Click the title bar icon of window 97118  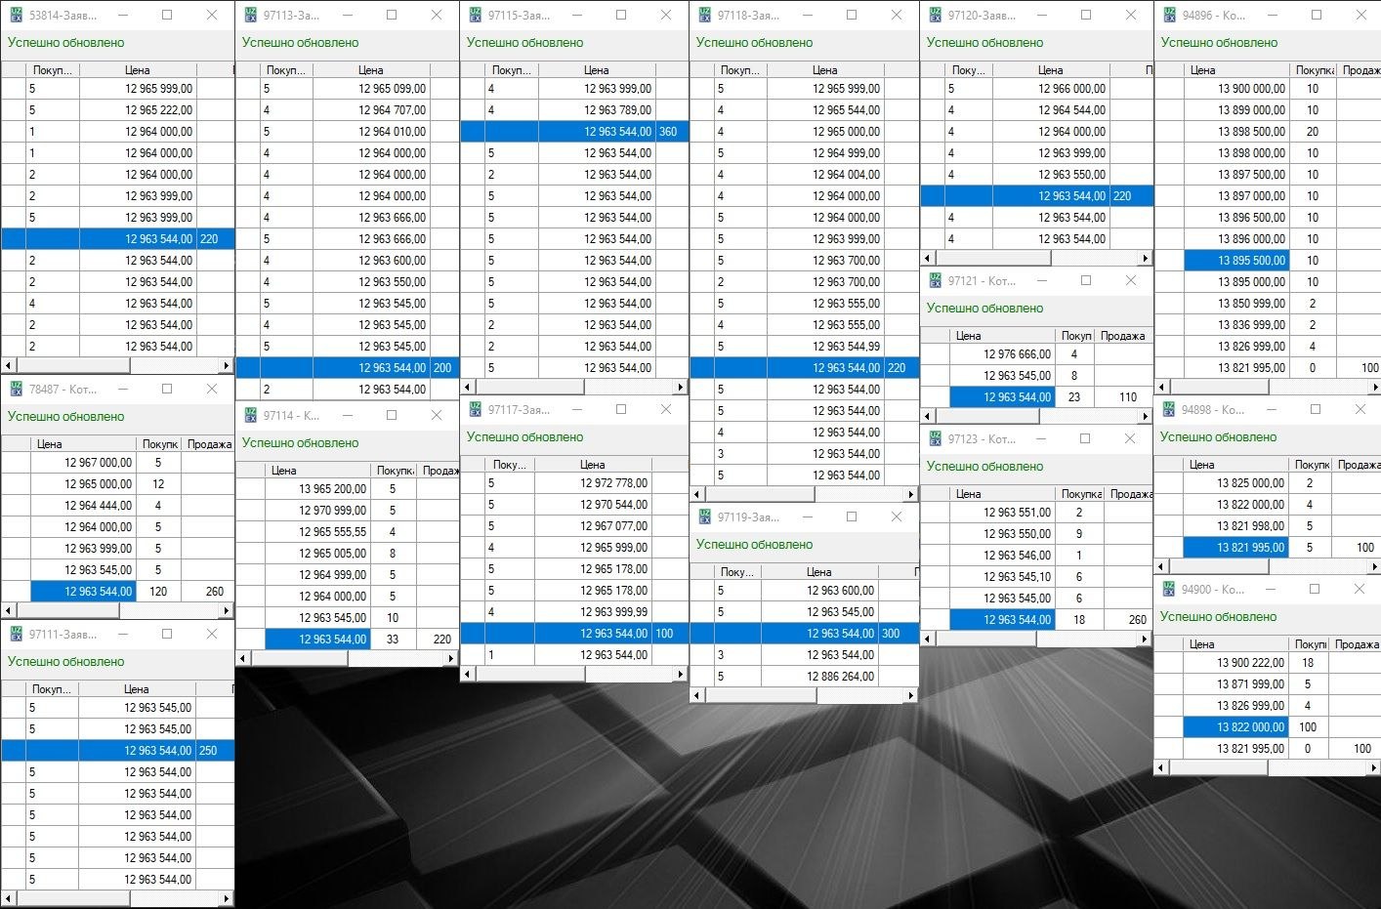[704, 15]
